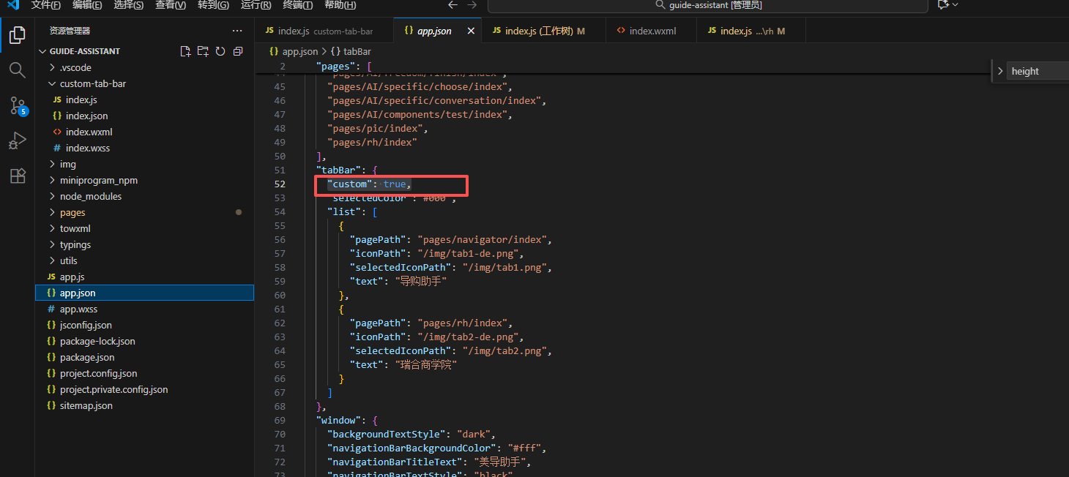Expand the typings folder
Viewport: 1069px width, 477px height.
52,244
